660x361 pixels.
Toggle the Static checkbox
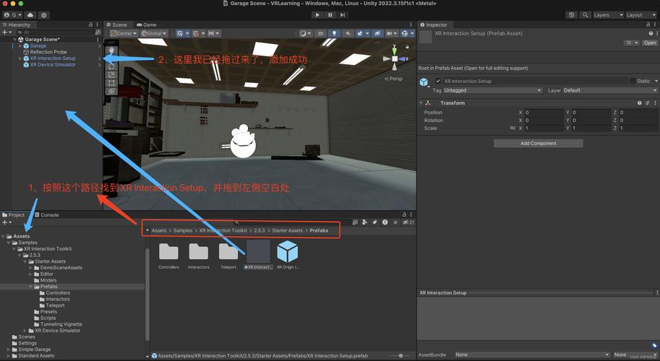(633, 81)
